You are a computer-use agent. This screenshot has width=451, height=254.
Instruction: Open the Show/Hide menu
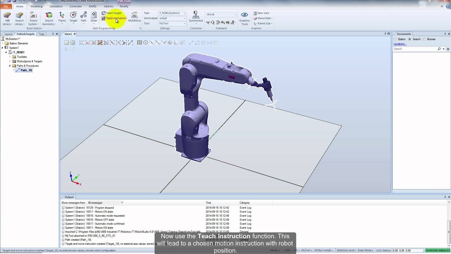(263, 18)
